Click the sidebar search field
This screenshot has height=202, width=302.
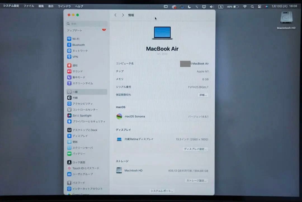(x=87, y=24)
